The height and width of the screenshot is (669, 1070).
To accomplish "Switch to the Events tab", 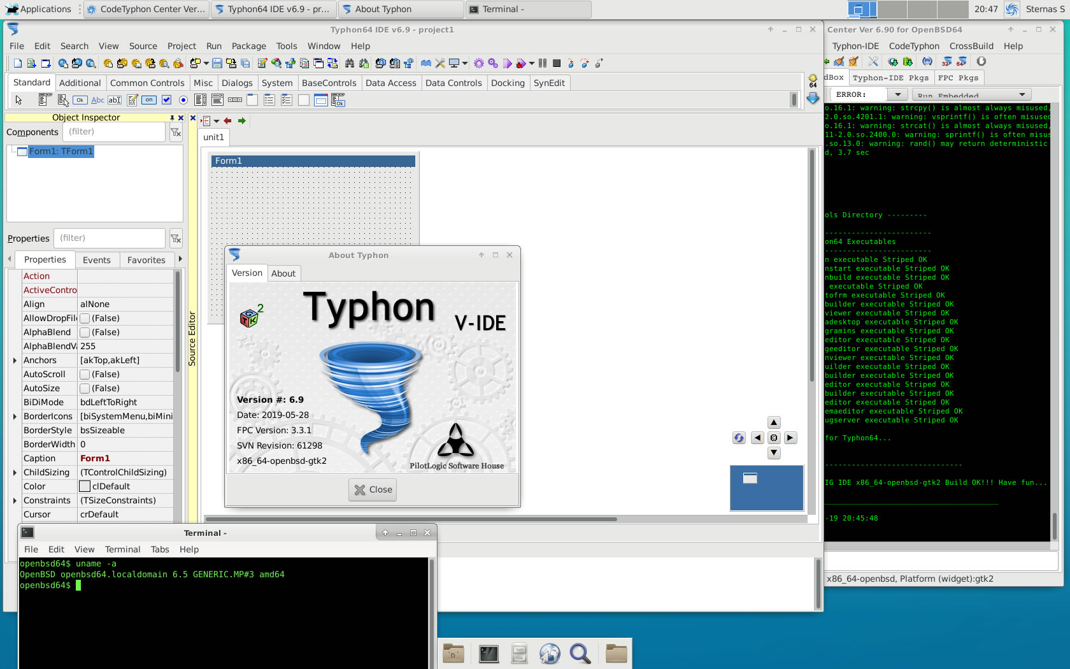I will click(96, 260).
